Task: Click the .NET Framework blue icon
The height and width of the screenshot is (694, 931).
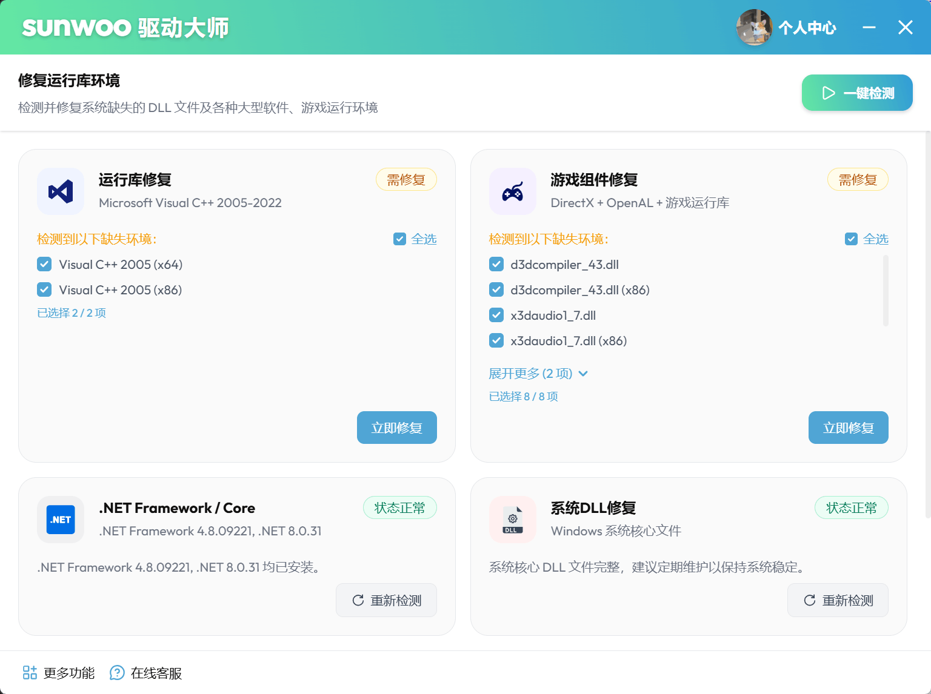Action: click(61, 520)
